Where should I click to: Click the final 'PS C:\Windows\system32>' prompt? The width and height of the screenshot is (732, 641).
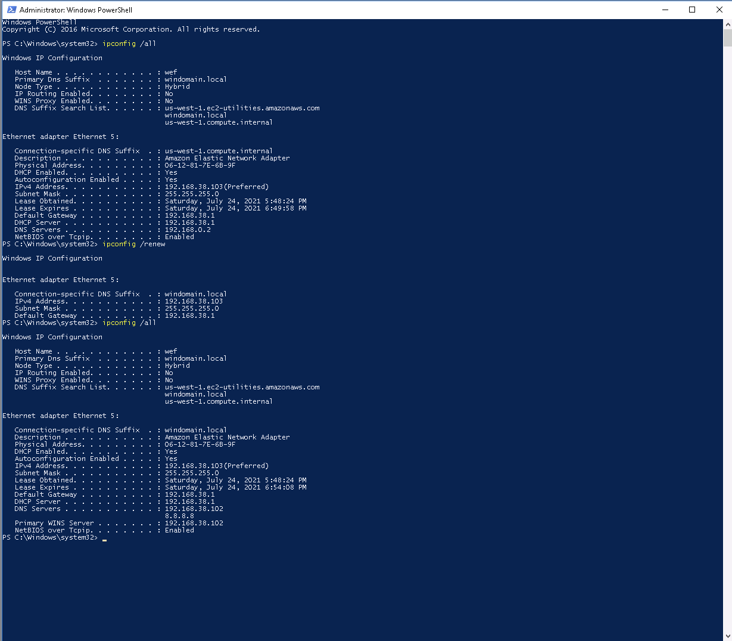click(51, 537)
